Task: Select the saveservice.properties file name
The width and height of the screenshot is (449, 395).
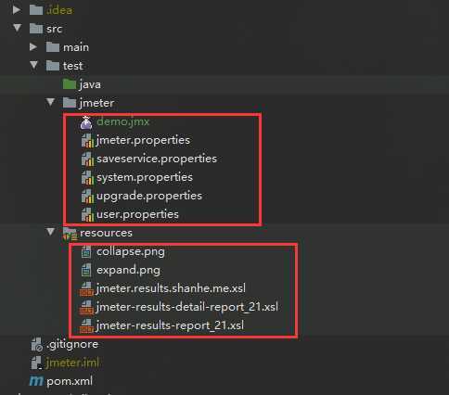Action: coord(157,159)
